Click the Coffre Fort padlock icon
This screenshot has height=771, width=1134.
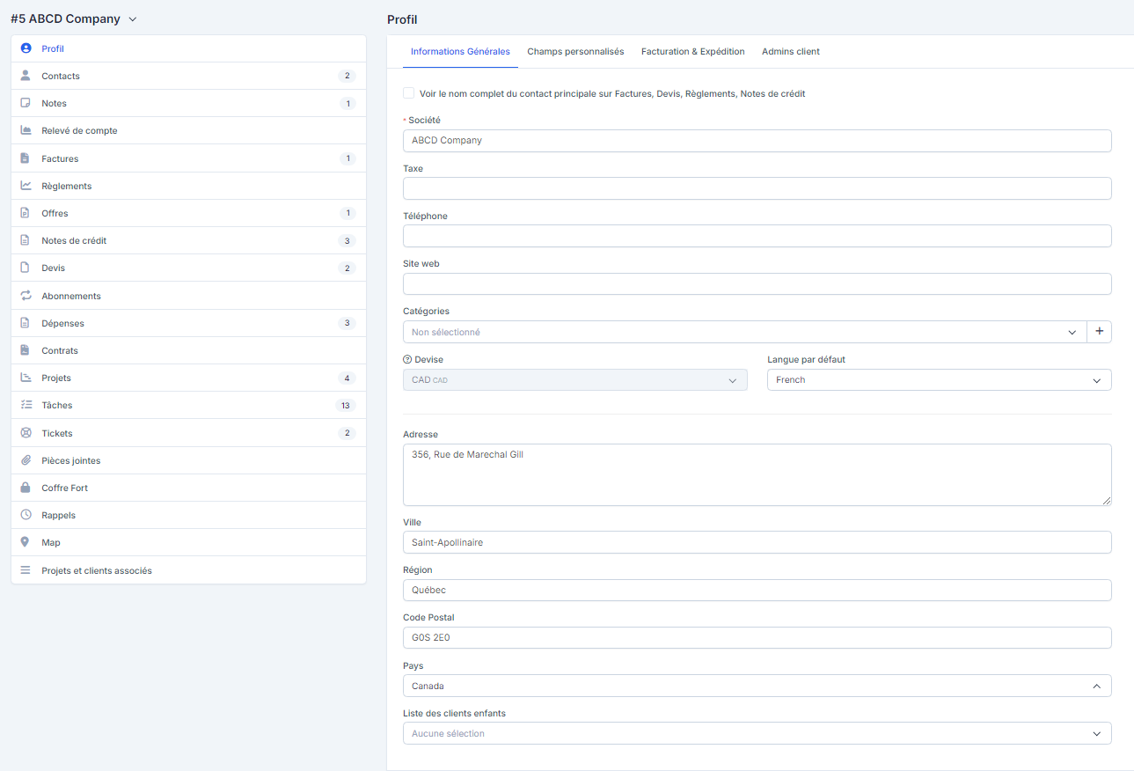(x=26, y=488)
